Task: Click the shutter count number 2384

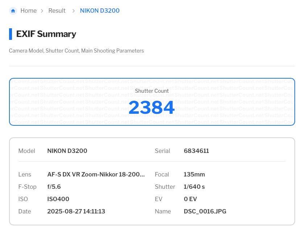Action: coord(152,107)
